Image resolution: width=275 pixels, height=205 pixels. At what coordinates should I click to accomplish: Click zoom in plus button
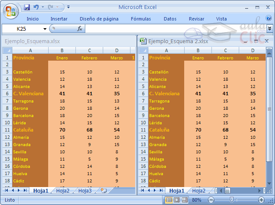(x=261, y=200)
